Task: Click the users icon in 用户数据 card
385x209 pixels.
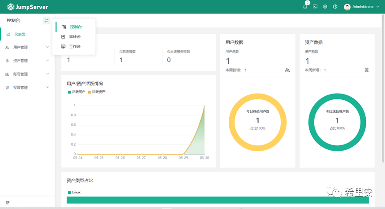Action: pos(287,70)
